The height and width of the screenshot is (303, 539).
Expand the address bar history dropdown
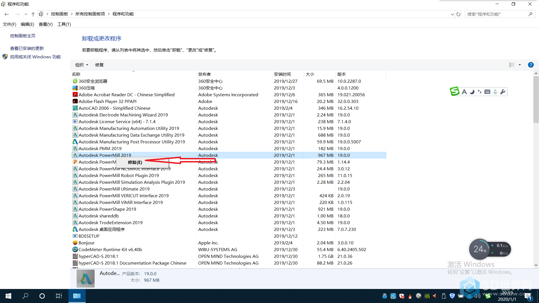point(452,14)
